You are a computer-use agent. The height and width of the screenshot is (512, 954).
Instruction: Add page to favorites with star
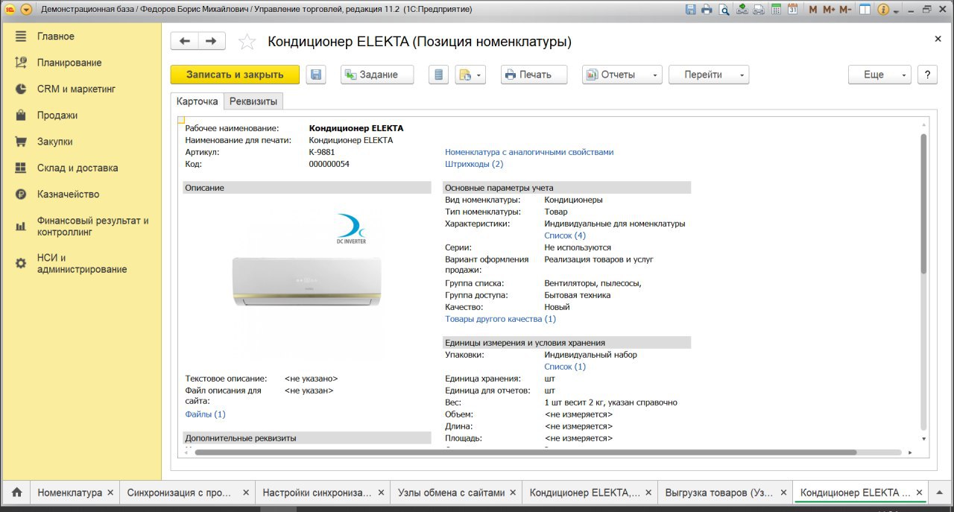[247, 42]
